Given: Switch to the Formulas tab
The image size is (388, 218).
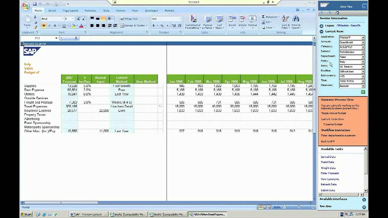Looking at the screenshot, I should [90, 11].
